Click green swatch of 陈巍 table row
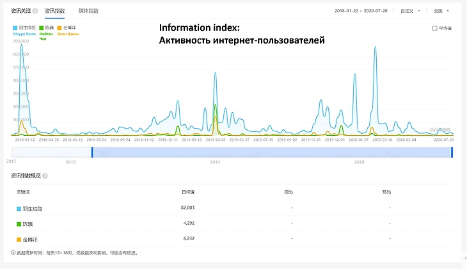 (x=19, y=224)
